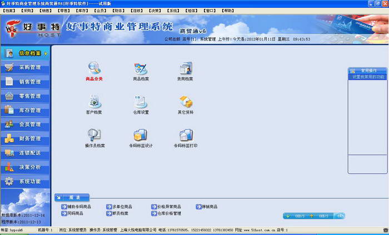
Task: Click the 星期三 date text in the header
Action: click(x=283, y=39)
